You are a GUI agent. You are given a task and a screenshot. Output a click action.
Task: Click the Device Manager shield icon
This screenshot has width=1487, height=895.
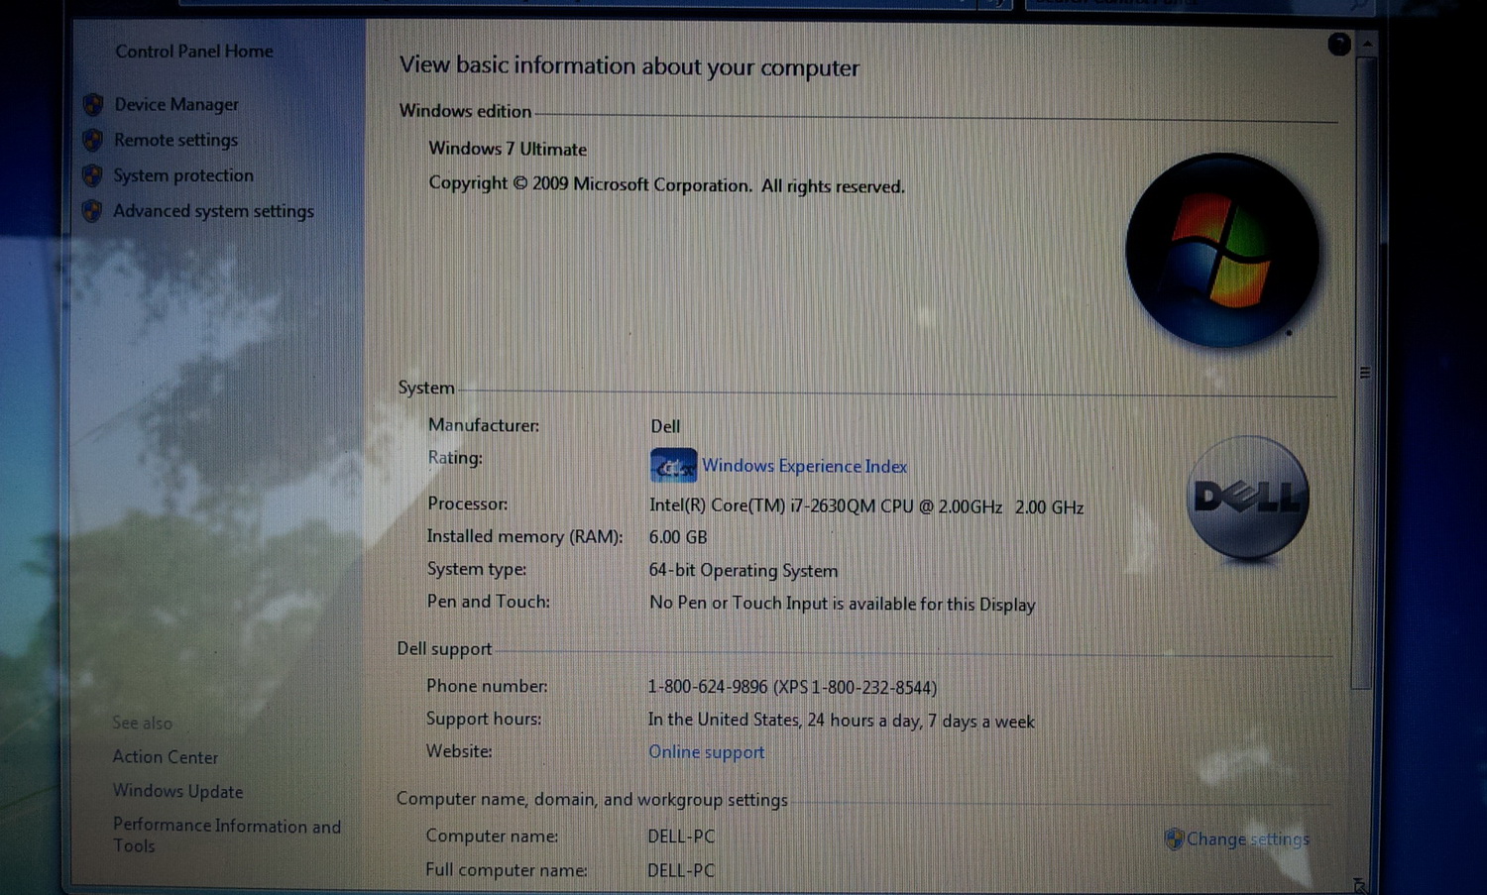93,104
